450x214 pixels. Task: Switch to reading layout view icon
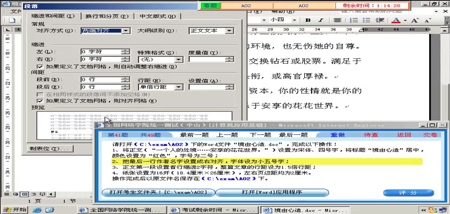pyautogui.click(x=42, y=194)
